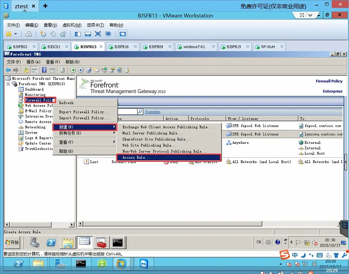Collapse the Forefront TMG (BJSFB13) tree node
The height and width of the screenshot is (274, 349).
[x=8, y=84]
